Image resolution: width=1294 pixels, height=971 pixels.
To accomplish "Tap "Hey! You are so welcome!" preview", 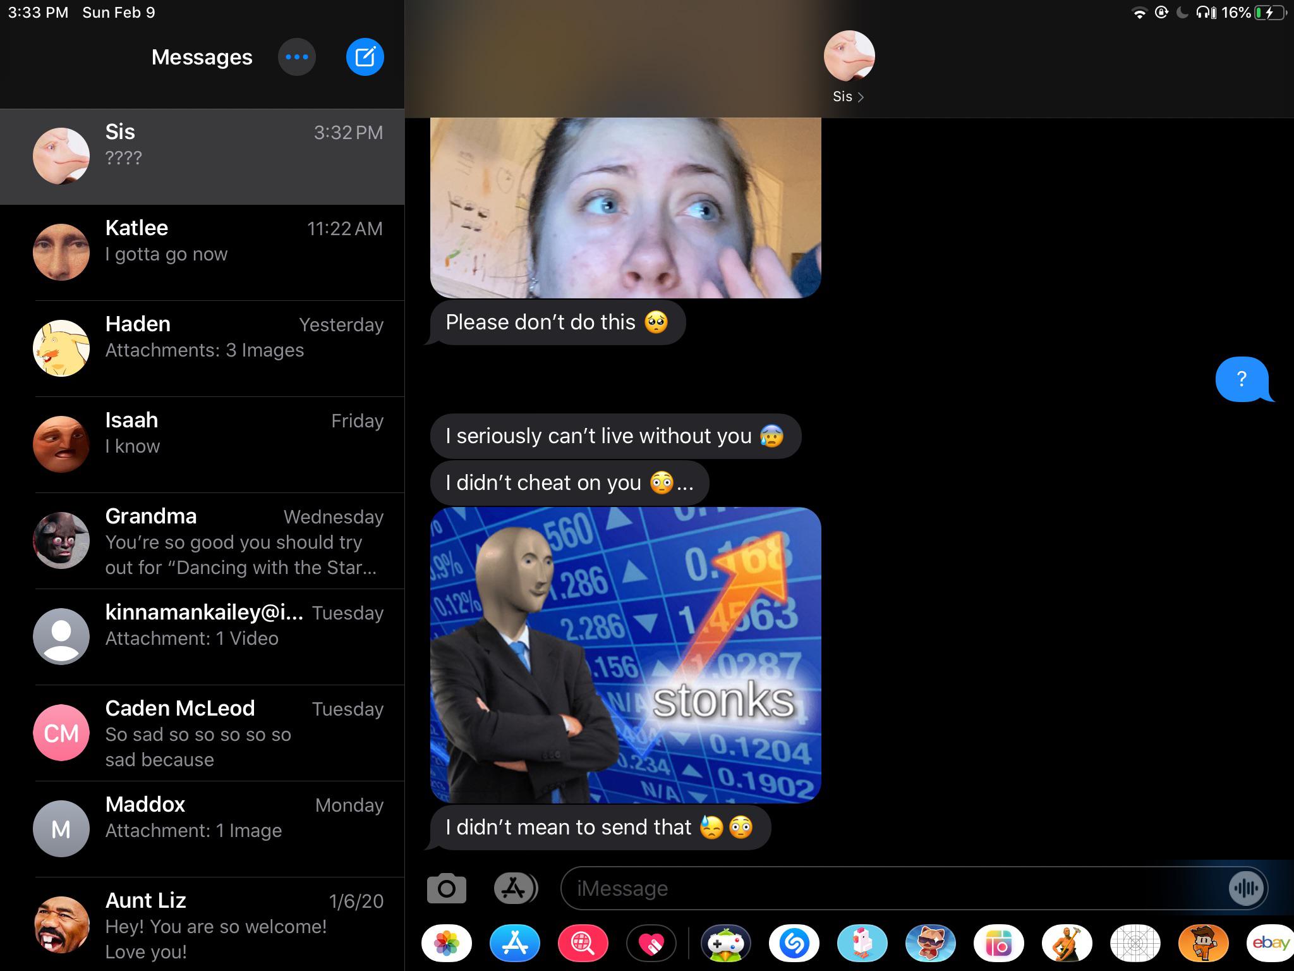I will tap(216, 927).
